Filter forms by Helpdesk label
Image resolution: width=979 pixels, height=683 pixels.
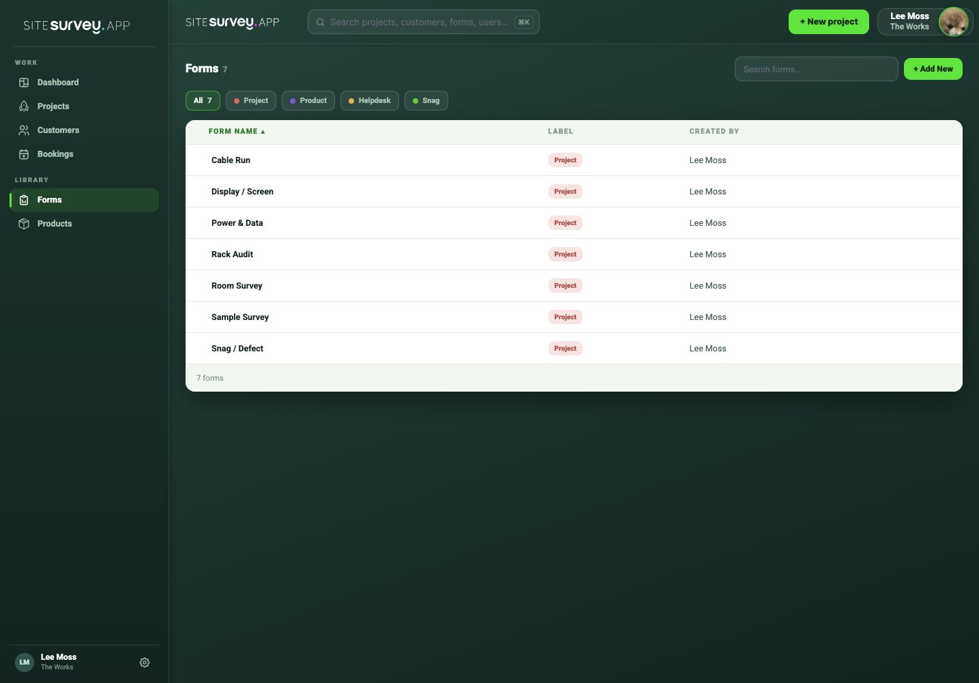[370, 100]
